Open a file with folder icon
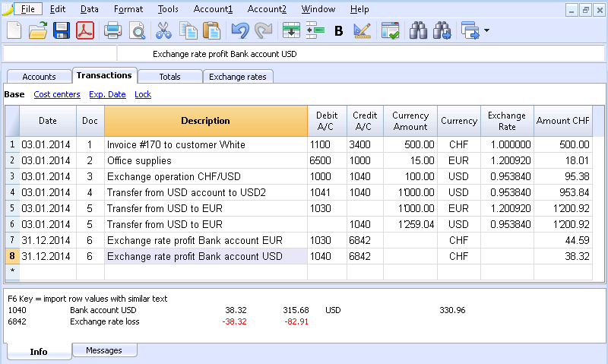This screenshot has height=364, width=608. point(37,30)
